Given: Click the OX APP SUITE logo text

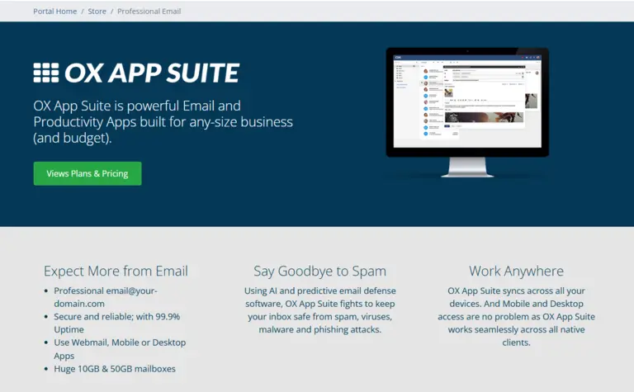Looking at the screenshot, I should coord(152,73).
